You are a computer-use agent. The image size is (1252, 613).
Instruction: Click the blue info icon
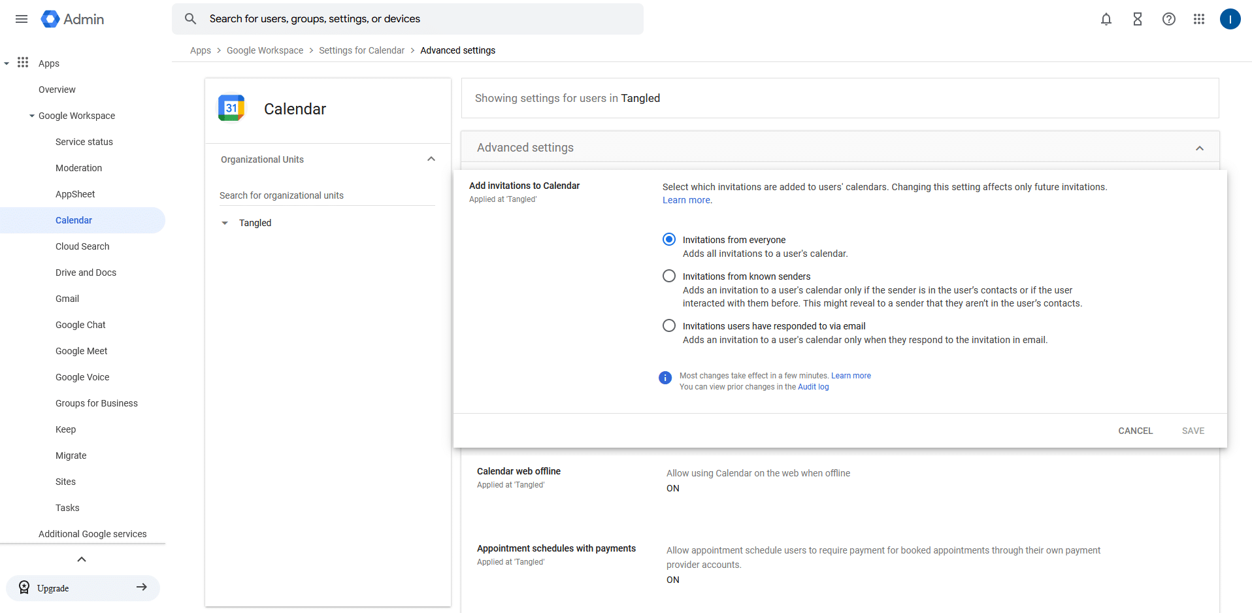pyautogui.click(x=665, y=378)
